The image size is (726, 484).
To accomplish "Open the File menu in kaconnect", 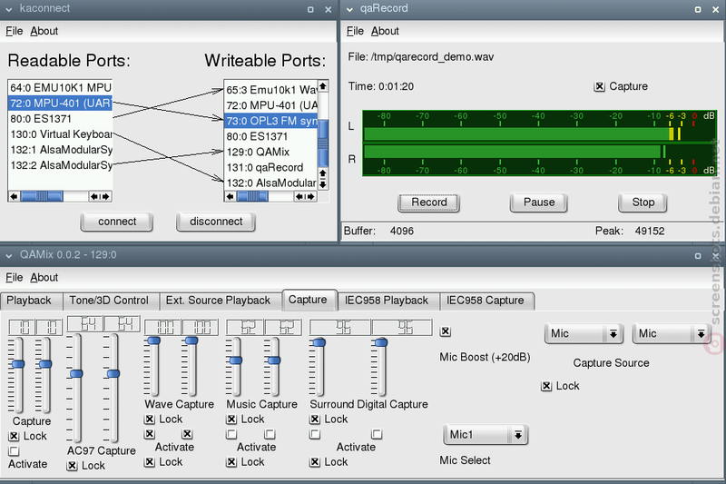I will coord(14,31).
